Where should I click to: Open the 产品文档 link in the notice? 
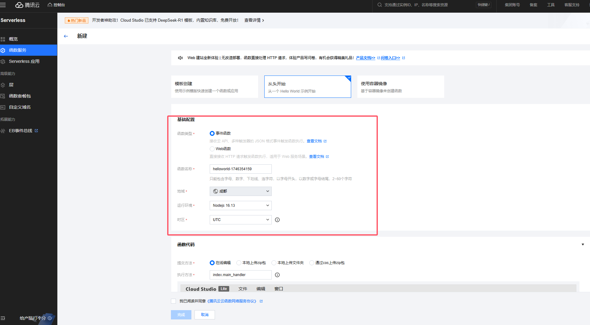point(365,58)
